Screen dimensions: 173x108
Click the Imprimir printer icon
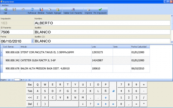(x=88, y=10)
